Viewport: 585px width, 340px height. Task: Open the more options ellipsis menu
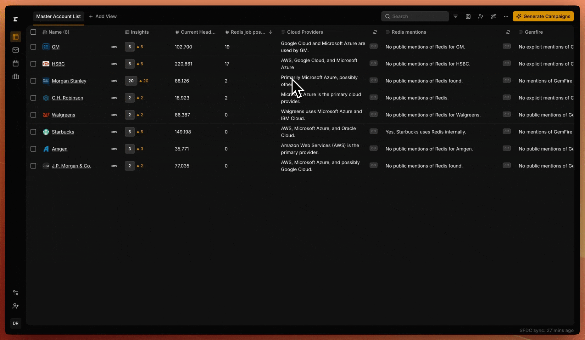tap(506, 16)
